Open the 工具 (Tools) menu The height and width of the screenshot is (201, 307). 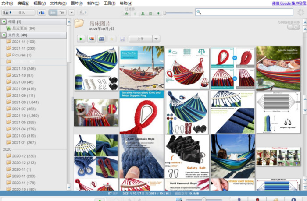click(x=110, y=3)
